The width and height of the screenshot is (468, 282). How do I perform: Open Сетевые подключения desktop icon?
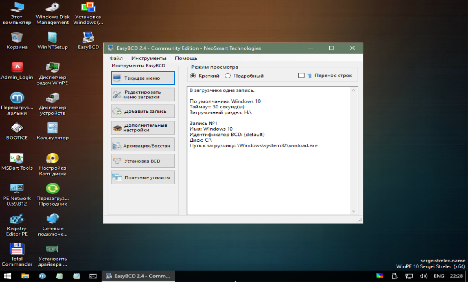coord(53,225)
